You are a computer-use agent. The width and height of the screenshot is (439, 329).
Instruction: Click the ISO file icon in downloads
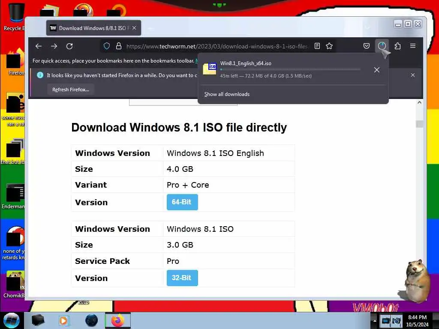coord(210,69)
